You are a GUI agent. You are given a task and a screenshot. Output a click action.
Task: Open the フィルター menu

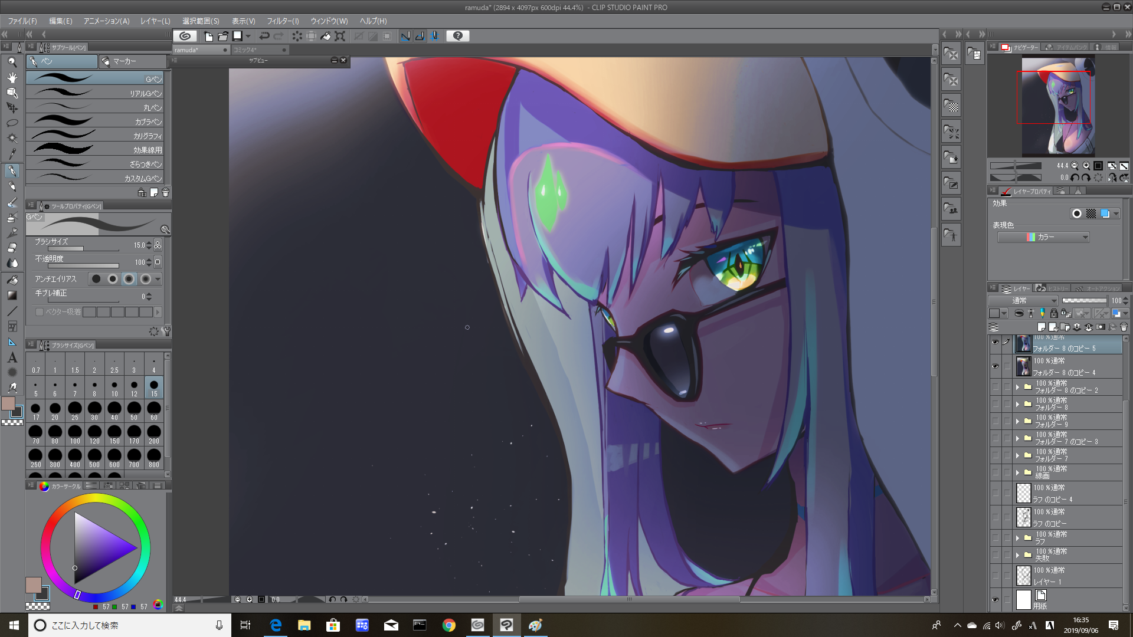283,21
